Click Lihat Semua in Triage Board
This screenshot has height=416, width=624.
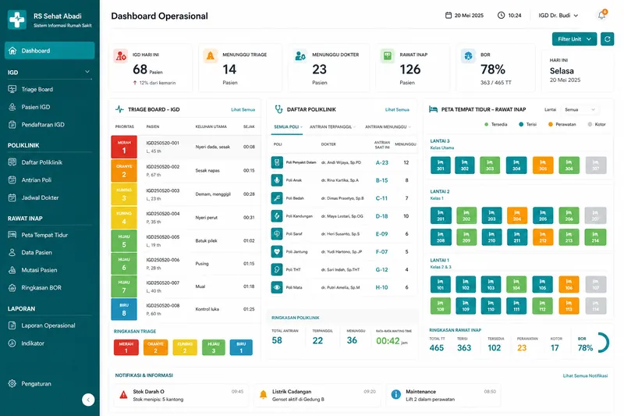pos(243,109)
